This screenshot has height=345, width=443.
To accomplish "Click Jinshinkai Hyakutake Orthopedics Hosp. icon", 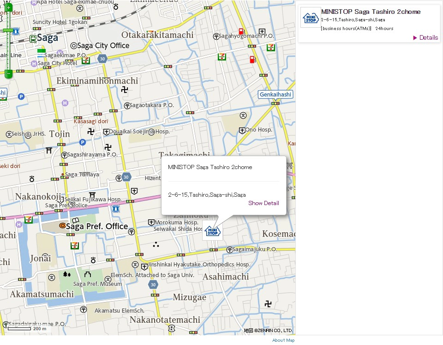I will (144, 266).
